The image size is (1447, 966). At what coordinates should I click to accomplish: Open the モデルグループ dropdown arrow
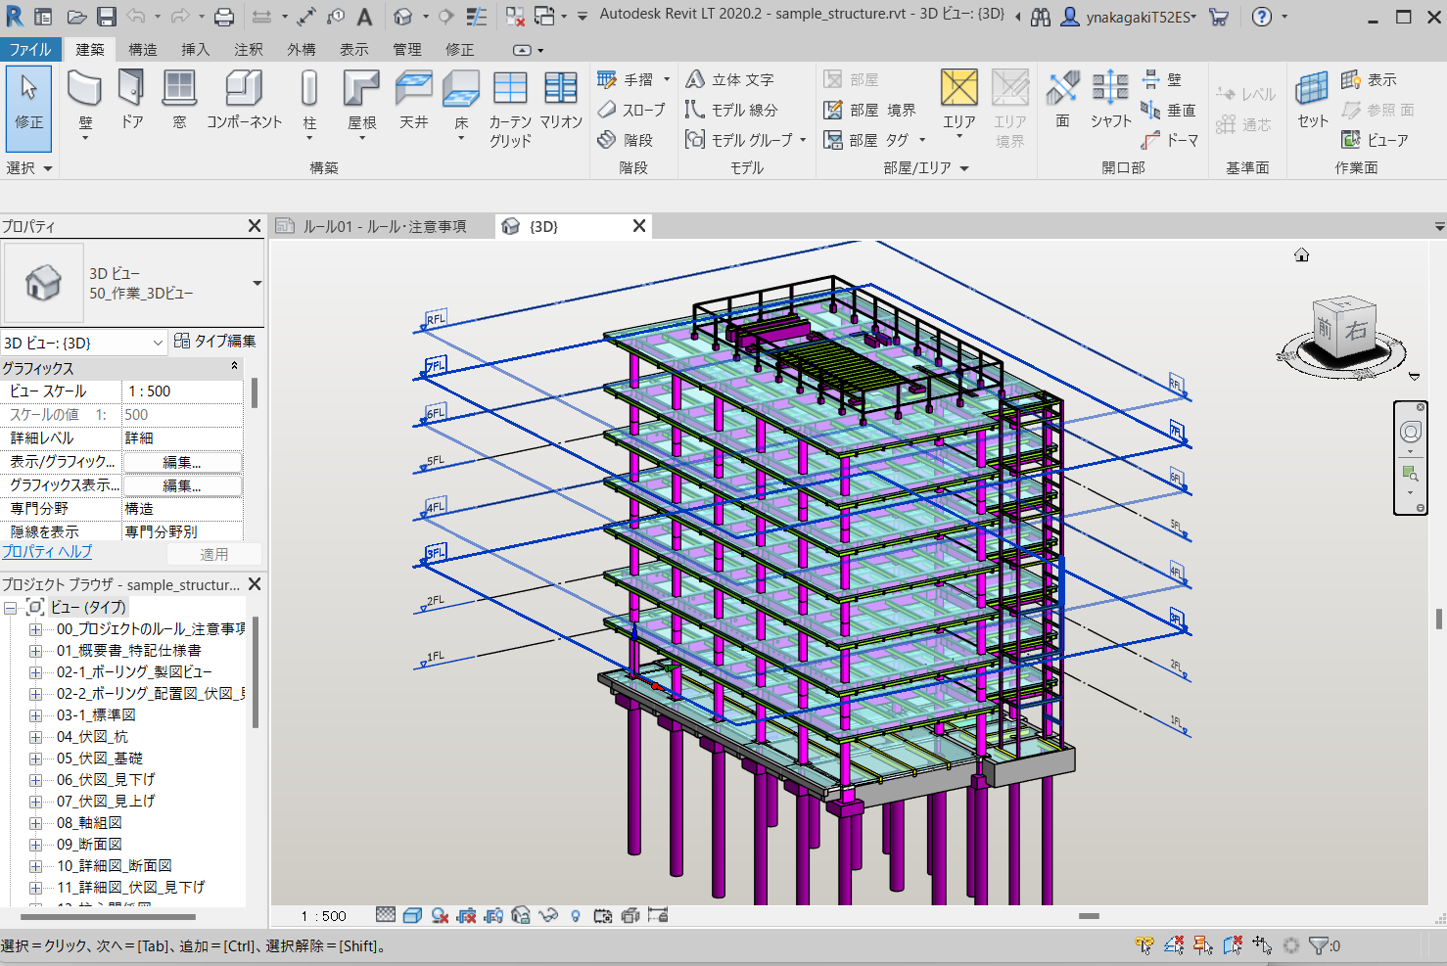pos(803,140)
